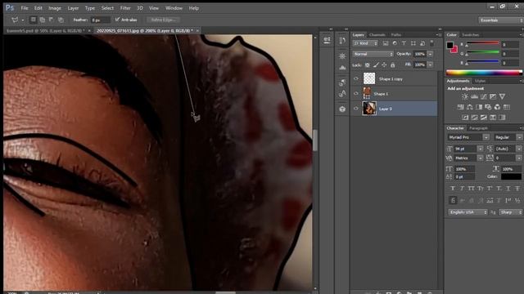Open the File menu
The height and width of the screenshot is (294, 524).
click(x=25, y=8)
